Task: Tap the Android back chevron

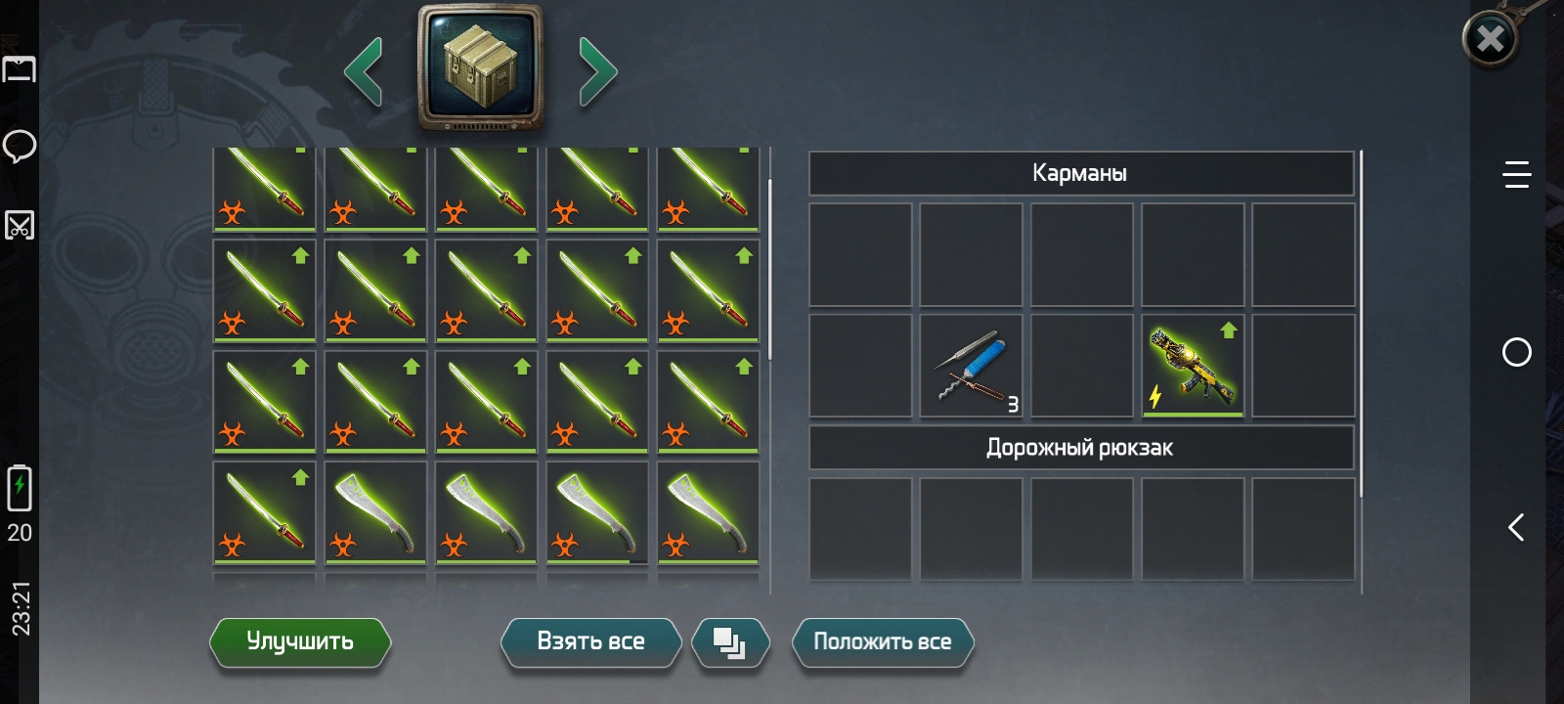Action: [1516, 528]
